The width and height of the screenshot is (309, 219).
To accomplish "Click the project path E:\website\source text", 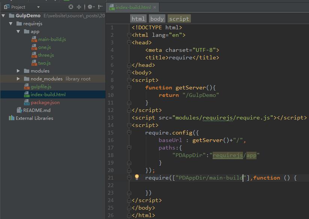I will 74,16.
